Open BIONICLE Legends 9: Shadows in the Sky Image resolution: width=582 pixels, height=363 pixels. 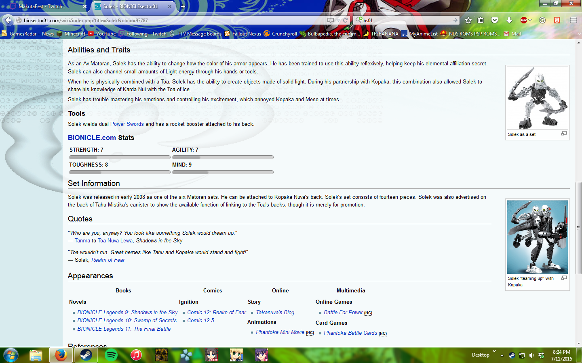(x=127, y=312)
